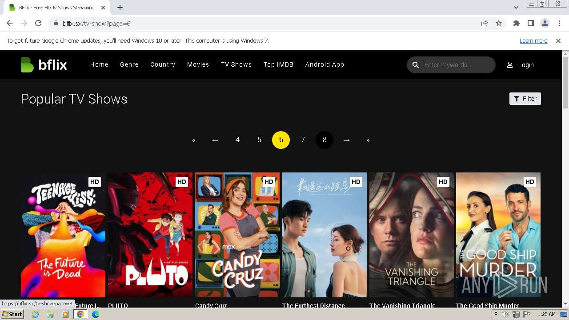Open The Good Ship Murder poster
Screen dimensions: 569x320
point(498,235)
